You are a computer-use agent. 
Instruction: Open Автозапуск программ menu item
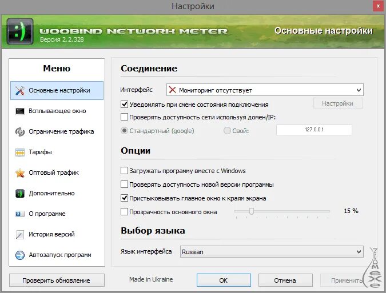pyautogui.click(x=57, y=255)
